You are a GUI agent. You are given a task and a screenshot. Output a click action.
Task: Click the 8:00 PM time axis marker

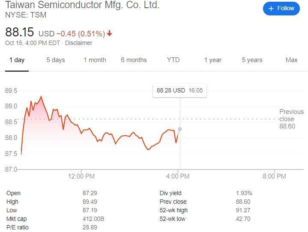tap(275, 176)
